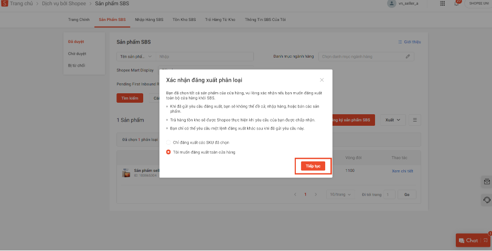Click the vn_seller_a user avatar
Screen dimensions: 492x251
[391, 4]
